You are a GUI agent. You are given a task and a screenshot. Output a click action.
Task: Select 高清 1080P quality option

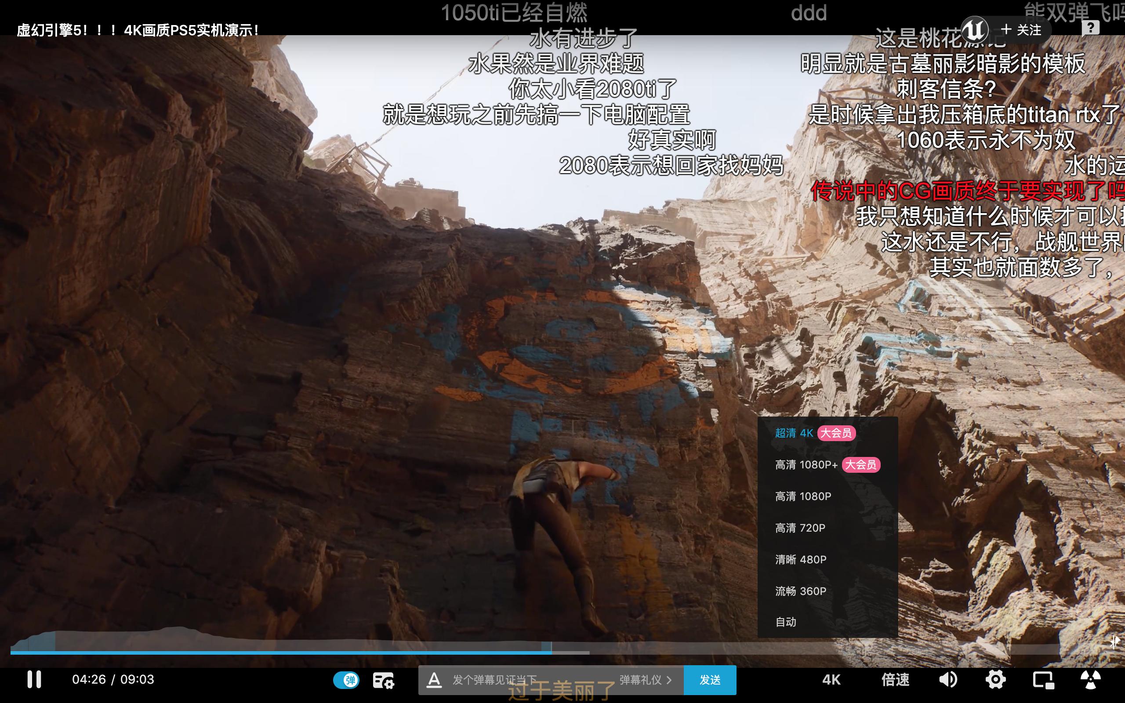tap(803, 496)
